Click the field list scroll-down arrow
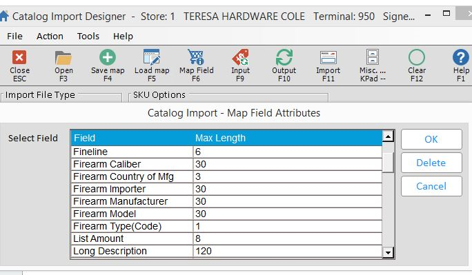The height and width of the screenshot is (275, 472). point(388,252)
